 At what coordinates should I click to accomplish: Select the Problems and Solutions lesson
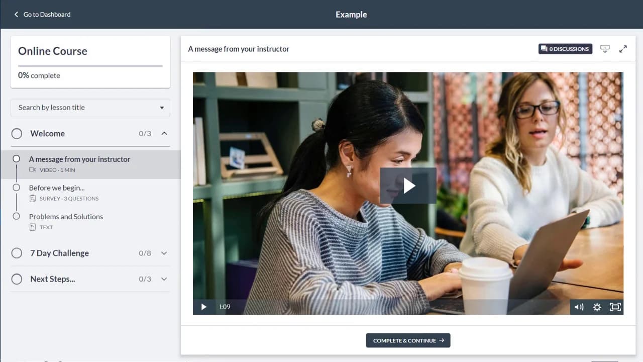[x=66, y=217]
